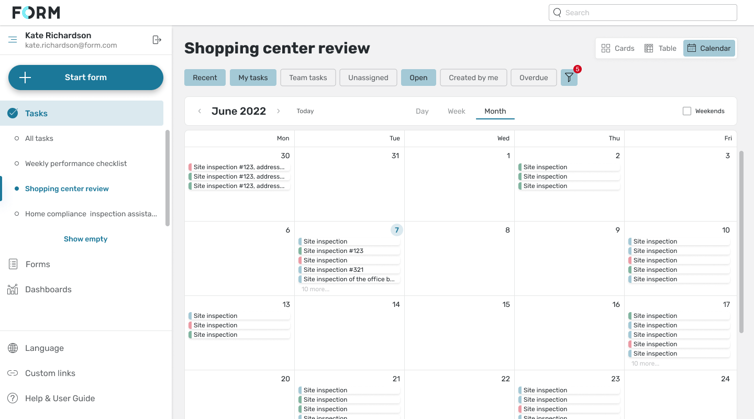
Task: Click the logout icon near Kate Richardson
Action: pyautogui.click(x=157, y=39)
